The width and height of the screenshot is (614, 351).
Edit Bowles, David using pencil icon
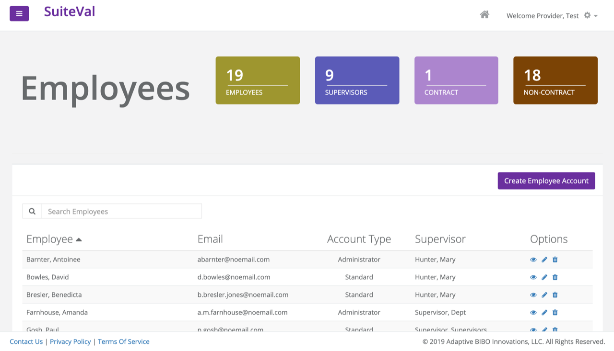[544, 277]
